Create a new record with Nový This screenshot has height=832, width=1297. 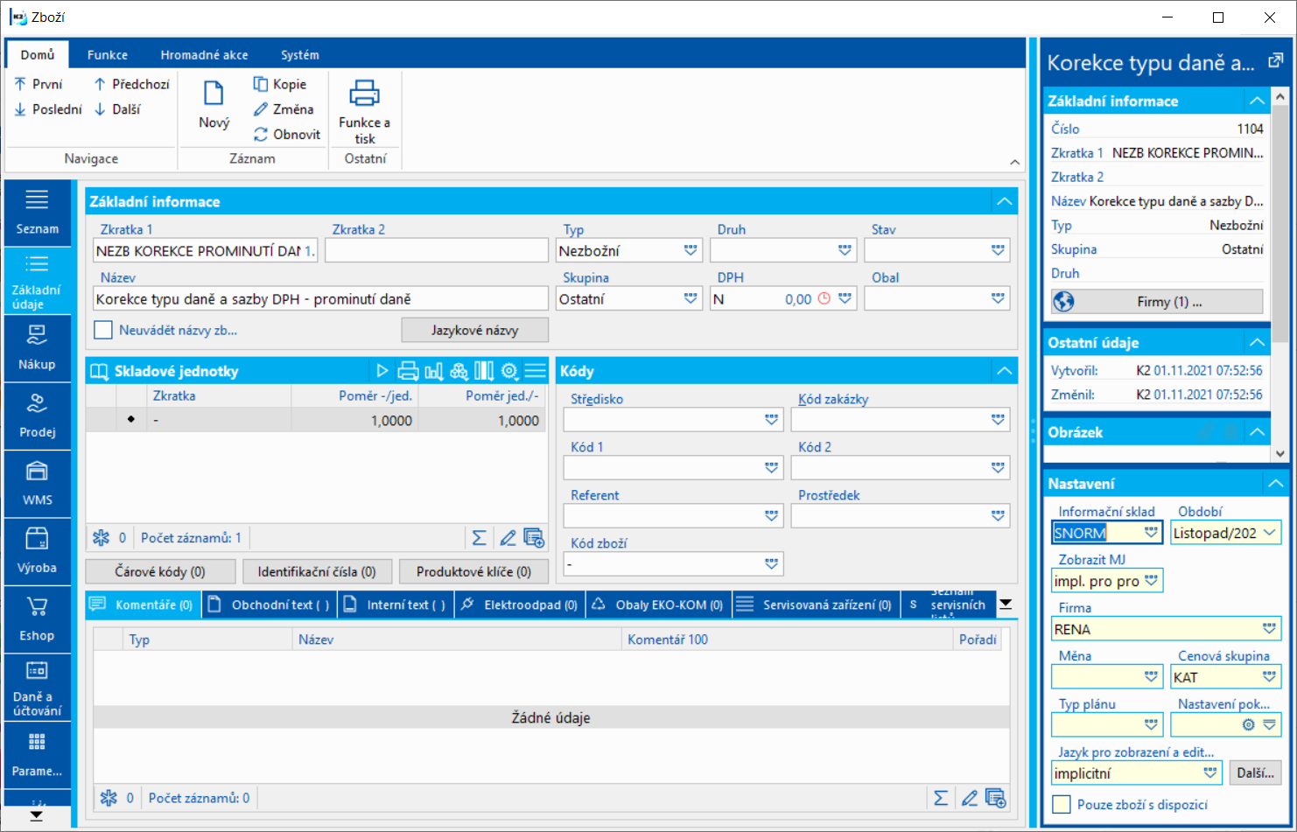coord(214,105)
